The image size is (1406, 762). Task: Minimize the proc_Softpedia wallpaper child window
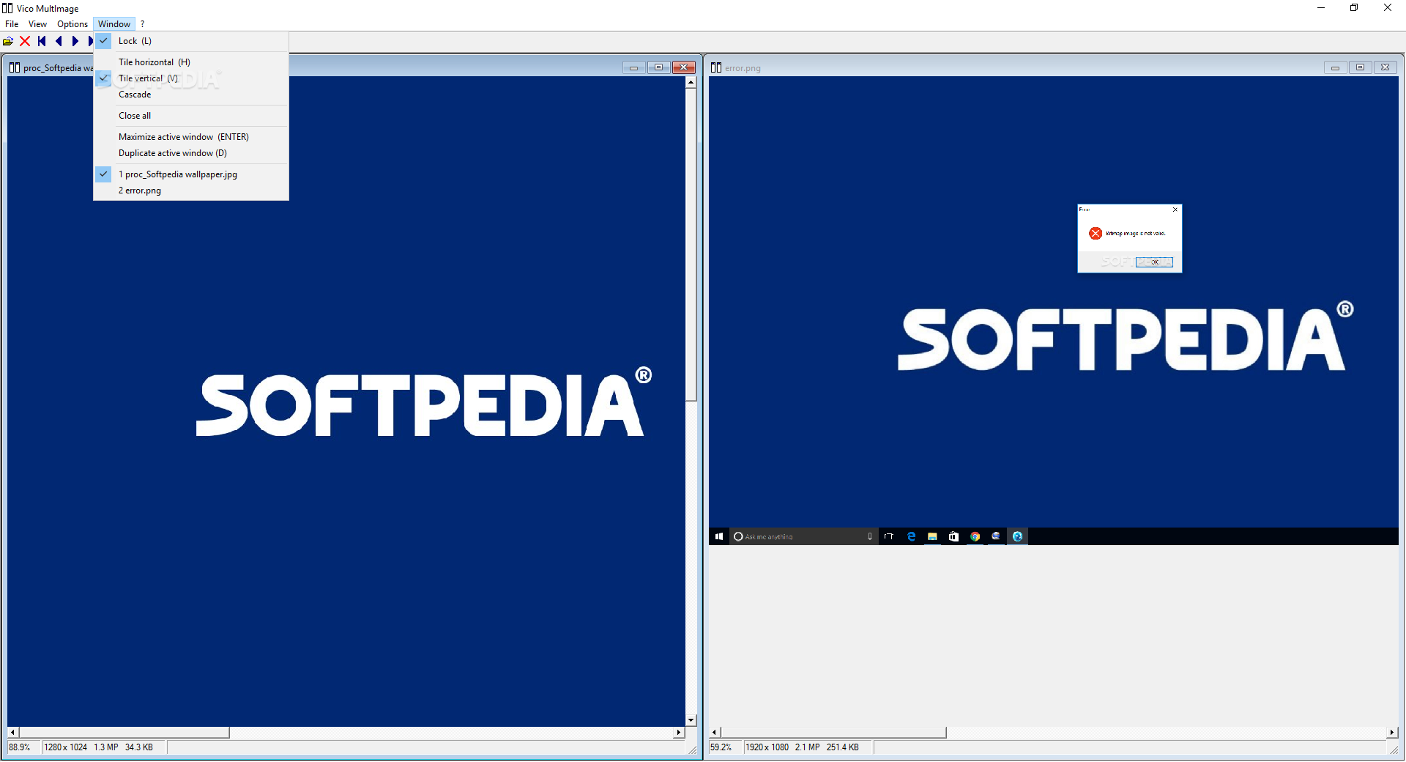pyautogui.click(x=633, y=67)
